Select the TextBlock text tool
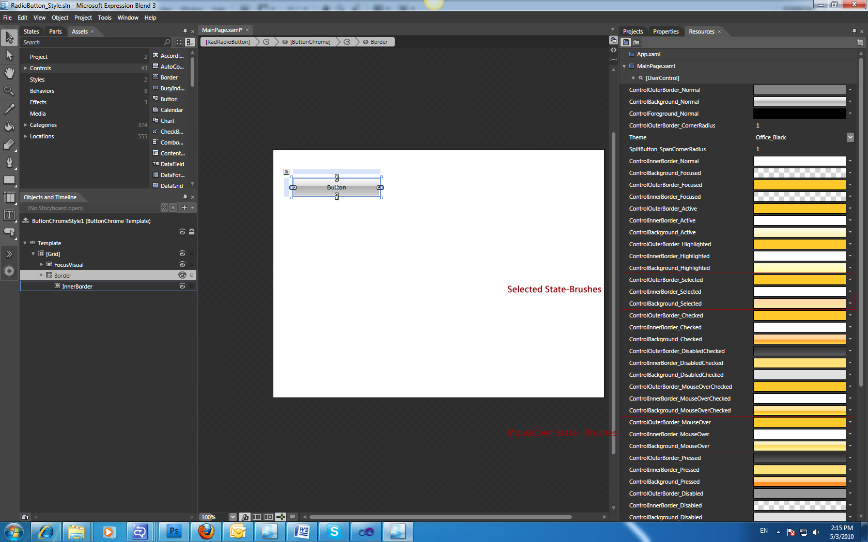 [x=9, y=215]
